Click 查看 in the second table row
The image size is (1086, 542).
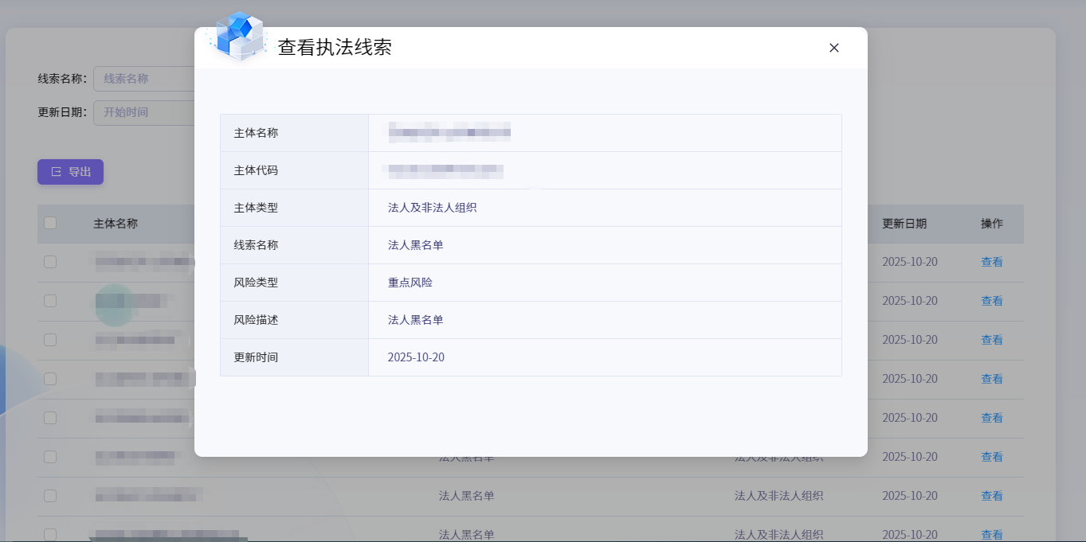pyautogui.click(x=991, y=301)
